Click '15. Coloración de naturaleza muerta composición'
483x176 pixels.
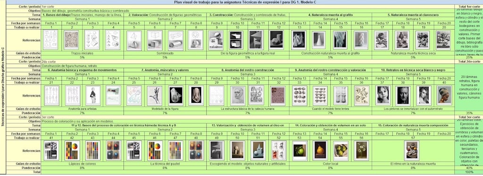tap(413, 126)
